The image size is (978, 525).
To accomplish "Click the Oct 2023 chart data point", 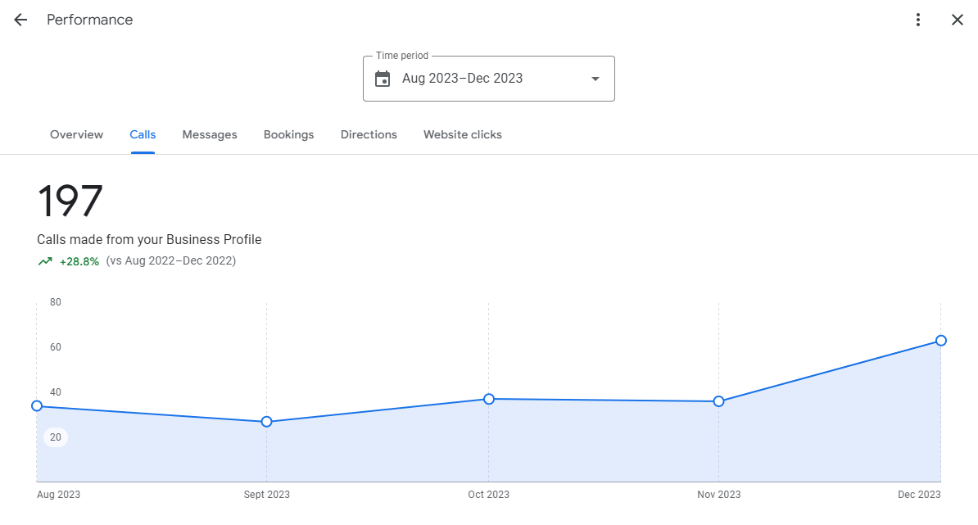I will tap(489, 399).
